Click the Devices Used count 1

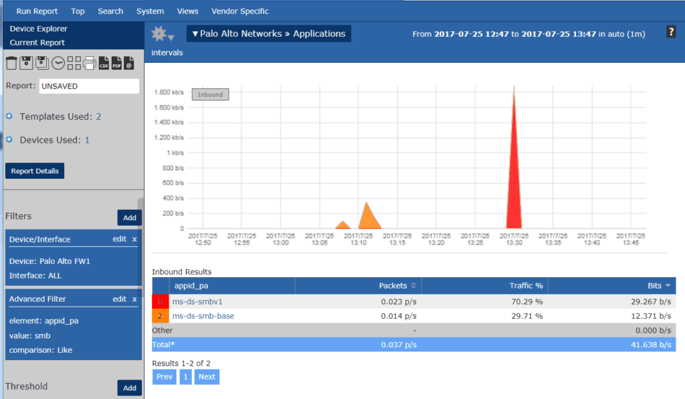click(x=87, y=141)
